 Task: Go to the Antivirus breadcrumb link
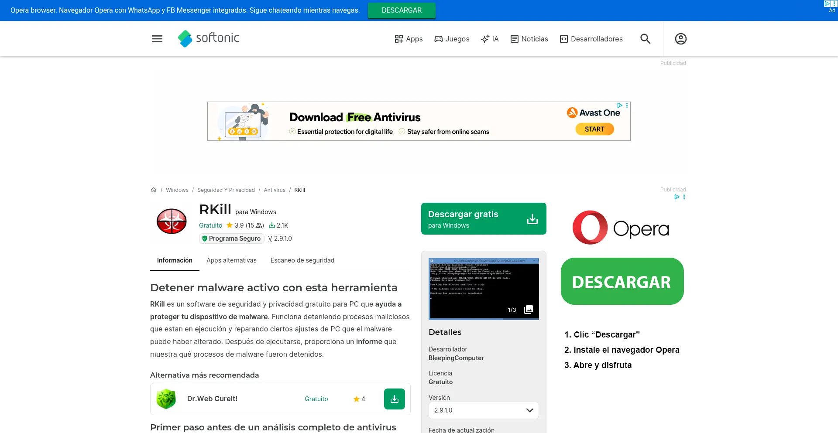point(275,190)
